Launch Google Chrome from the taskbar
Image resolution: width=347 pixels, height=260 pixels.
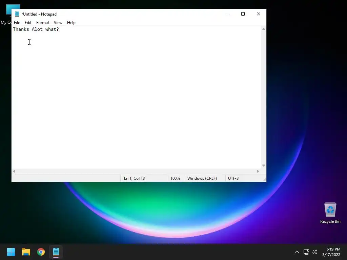41,252
